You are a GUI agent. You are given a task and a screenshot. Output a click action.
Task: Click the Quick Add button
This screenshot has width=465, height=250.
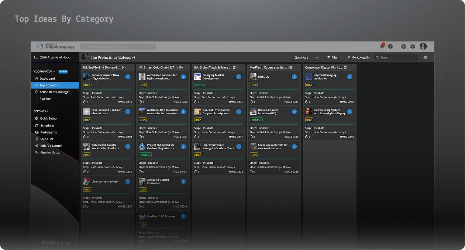coord(301,58)
